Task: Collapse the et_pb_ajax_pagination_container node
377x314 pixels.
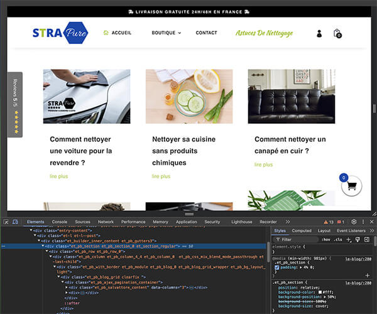Action: (x=62, y=283)
